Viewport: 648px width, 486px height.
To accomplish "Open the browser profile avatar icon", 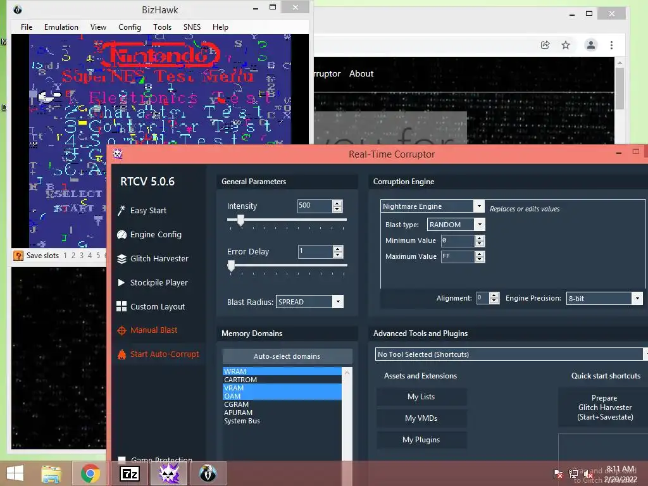I will [x=591, y=45].
